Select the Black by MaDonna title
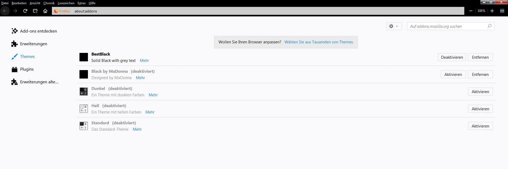Viewport: 508px width, 169px height. coord(109,71)
